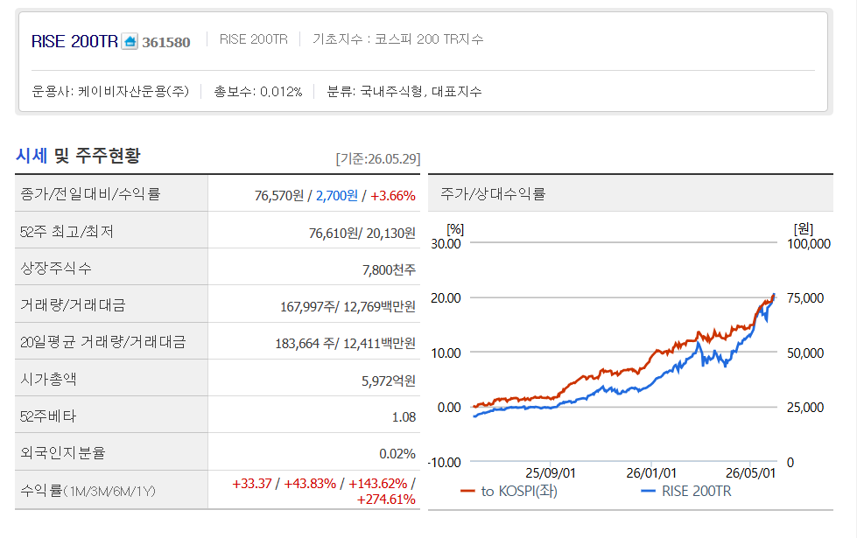Image resolution: width=857 pixels, height=538 pixels.
Task: Click the 30.00 left axis label
Action: pyautogui.click(x=446, y=243)
